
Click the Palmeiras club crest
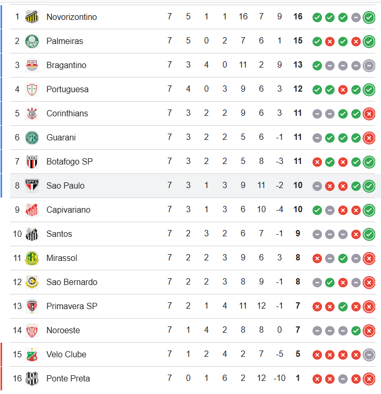pos(32,41)
